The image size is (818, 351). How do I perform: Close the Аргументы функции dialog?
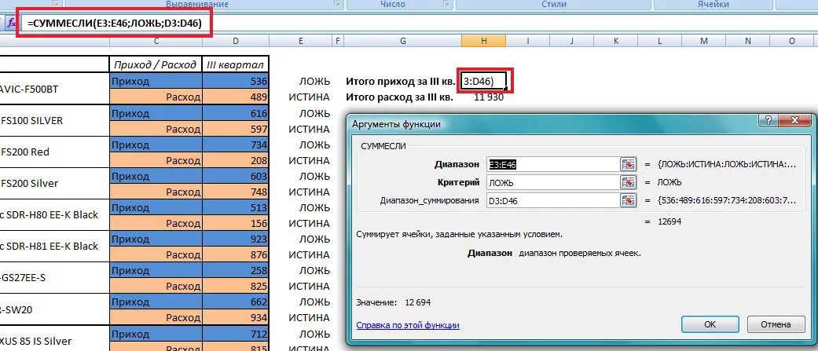[x=795, y=120]
